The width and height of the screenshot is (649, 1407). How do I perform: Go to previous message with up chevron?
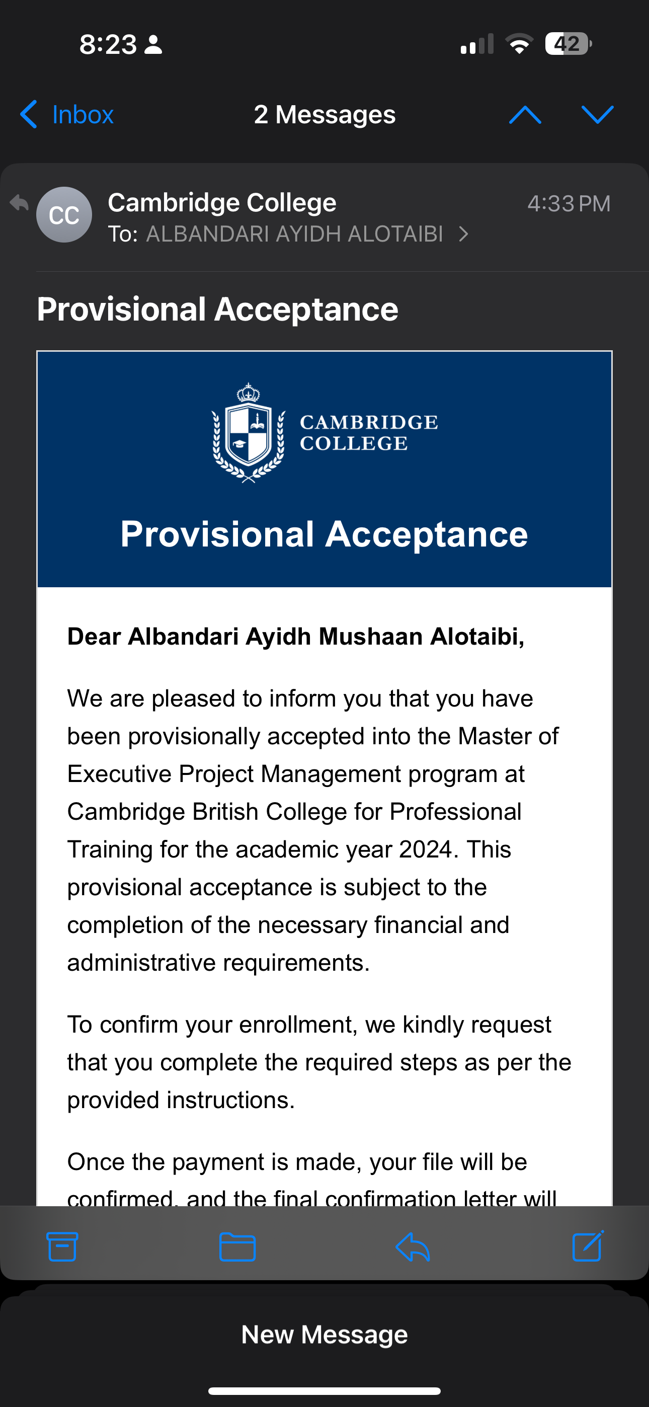click(524, 114)
